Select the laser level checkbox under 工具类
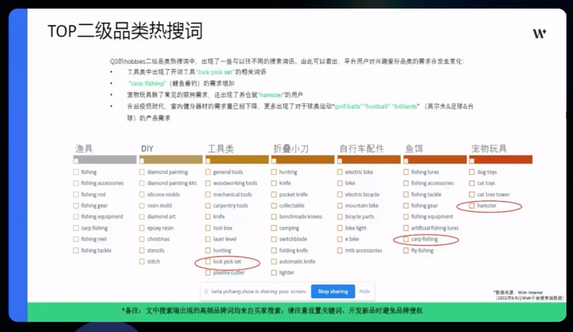 (x=209, y=239)
